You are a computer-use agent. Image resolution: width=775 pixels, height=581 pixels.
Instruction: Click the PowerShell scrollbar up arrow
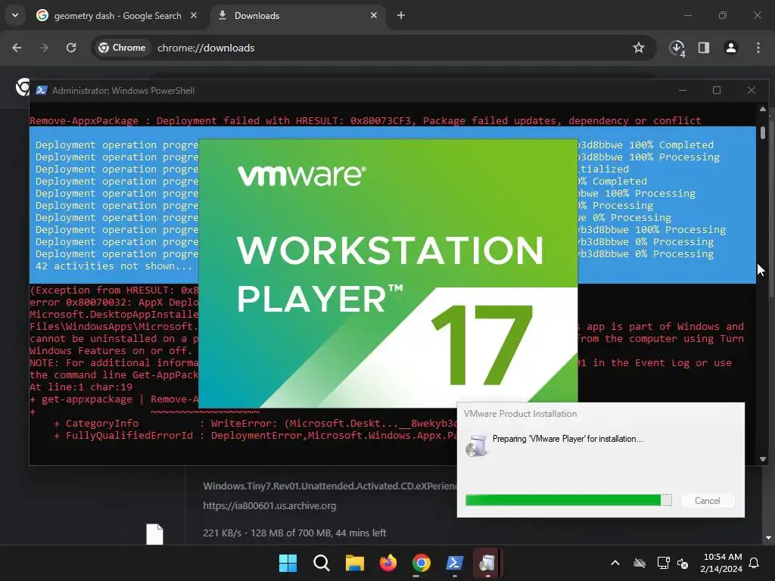(x=763, y=109)
